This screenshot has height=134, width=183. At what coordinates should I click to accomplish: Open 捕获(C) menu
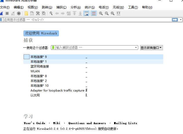coord(62,7)
